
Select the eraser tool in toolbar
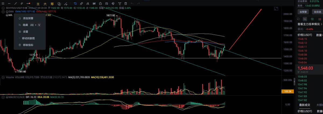tap(88, 3)
